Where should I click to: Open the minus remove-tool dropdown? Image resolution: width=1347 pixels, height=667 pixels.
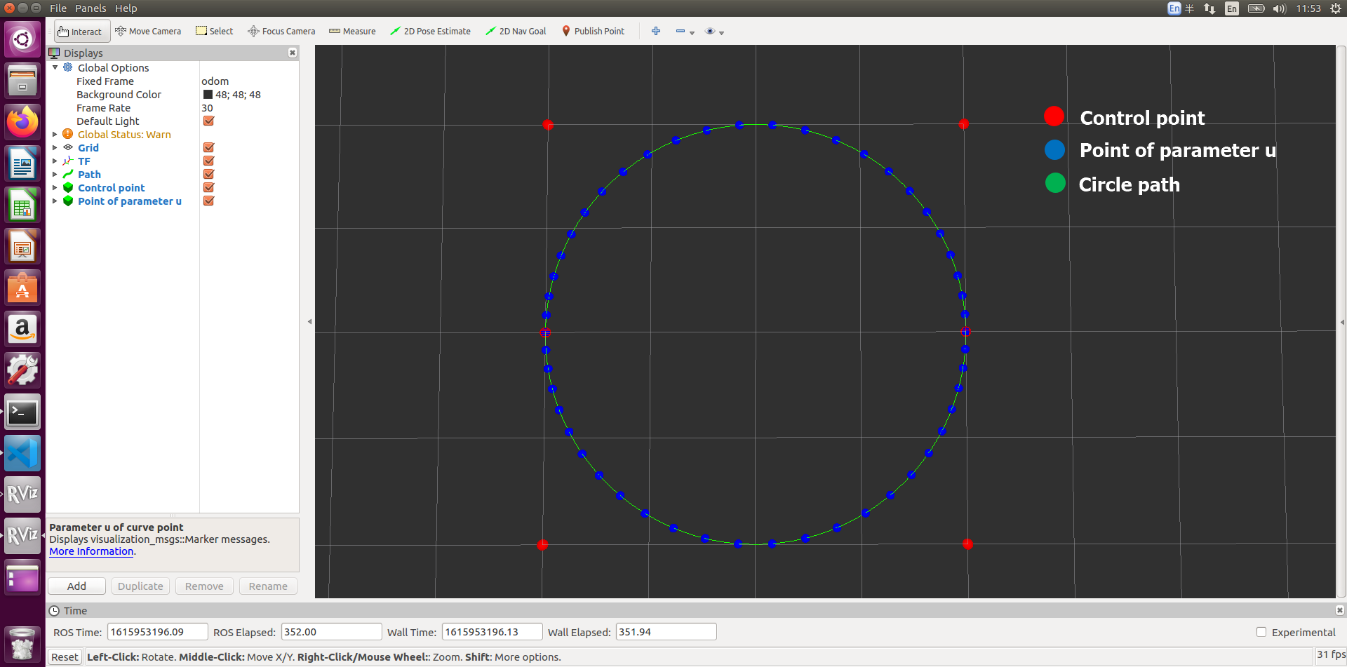click(685, 32)
